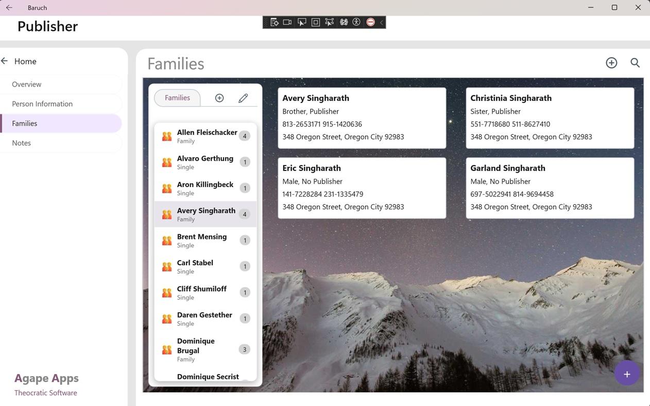Viewport: 650px width, 406px height.
Task: Collapse the debug toolbar with chevron
Action: (382, 22)
